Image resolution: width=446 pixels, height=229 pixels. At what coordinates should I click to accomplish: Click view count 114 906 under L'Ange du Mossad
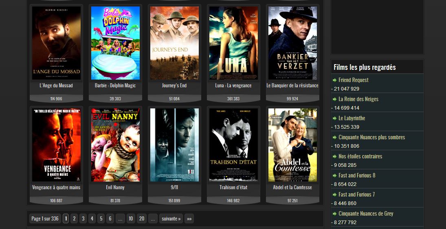pyautogui.click(x=56, y=99)
